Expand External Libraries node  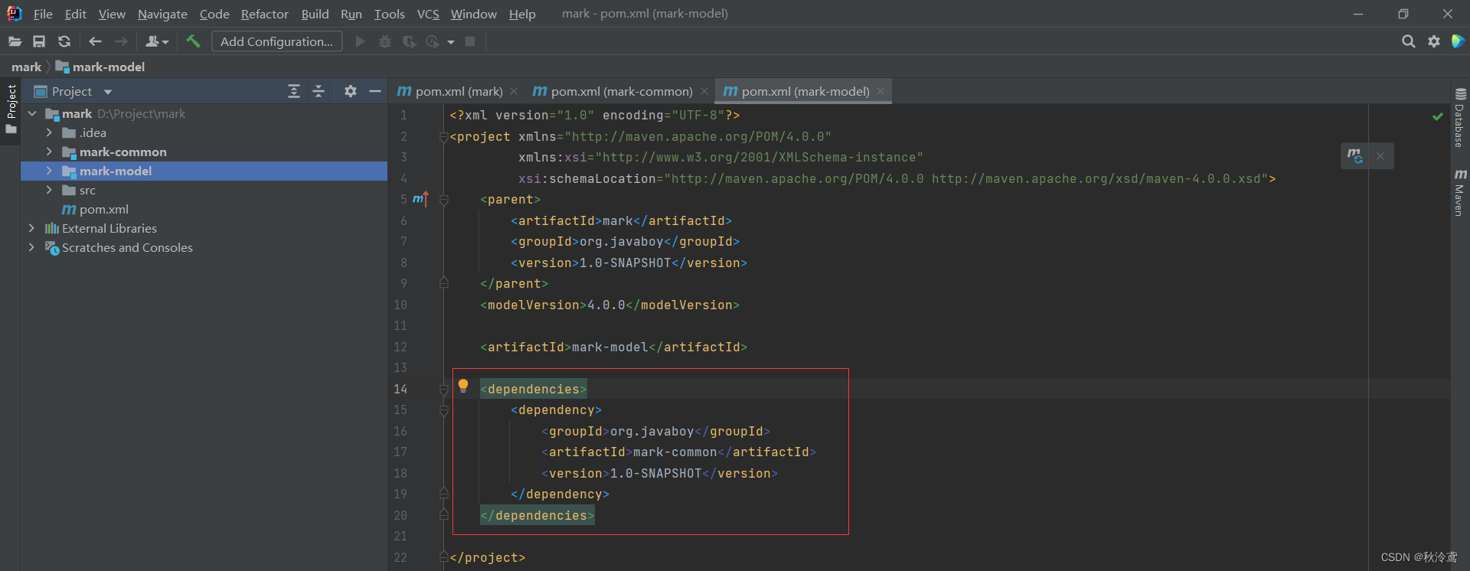(31, 228)
